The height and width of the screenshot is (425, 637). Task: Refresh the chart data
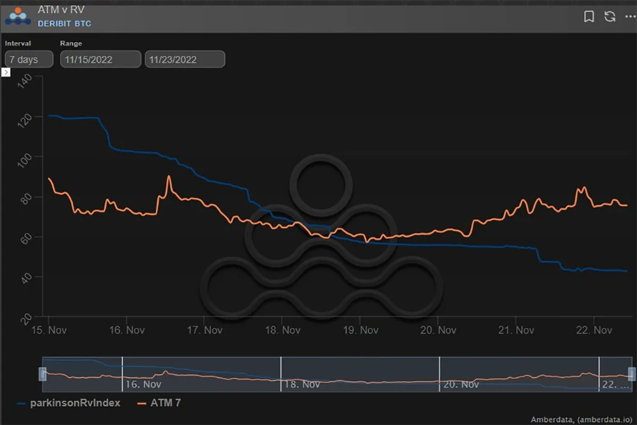click(609, 17)
